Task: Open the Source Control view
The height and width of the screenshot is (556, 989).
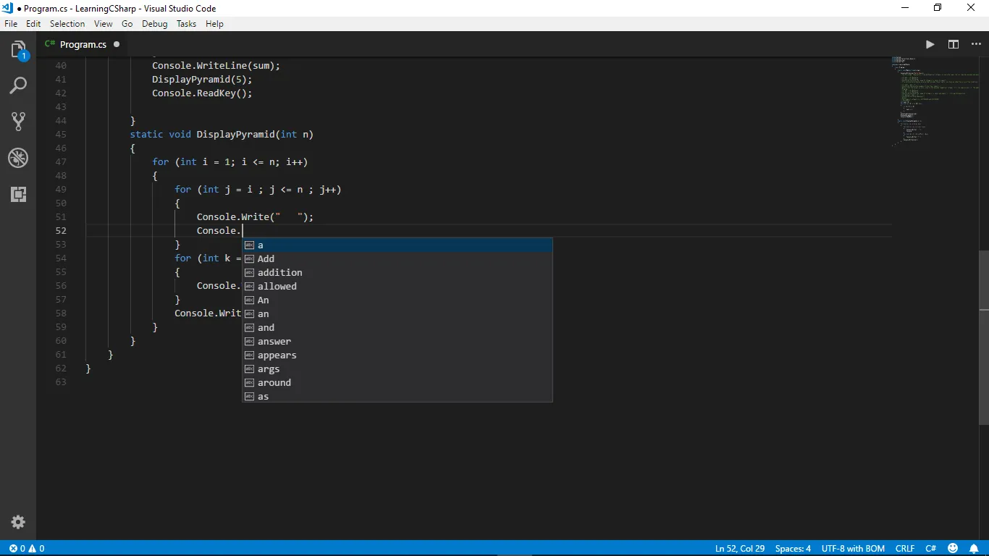Action: [x=18, y=121]
